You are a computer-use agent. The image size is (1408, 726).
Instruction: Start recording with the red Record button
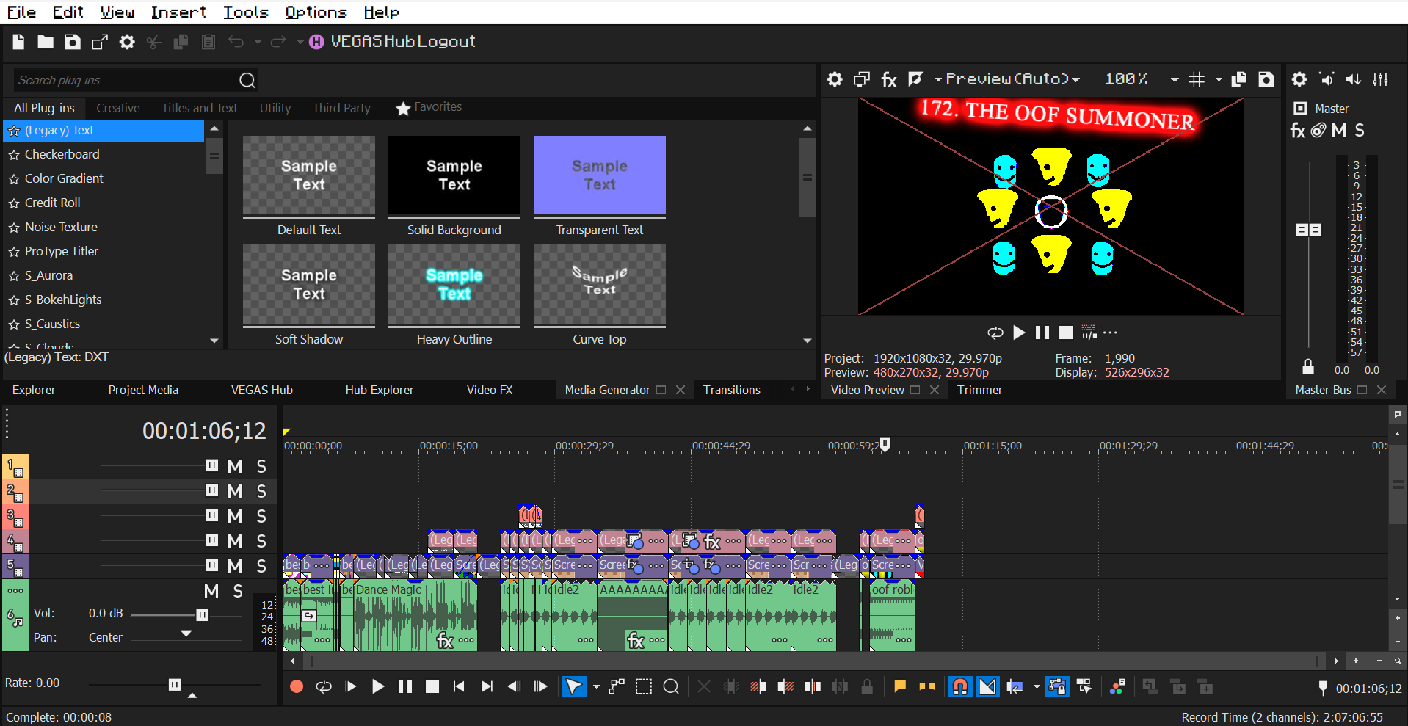(x=297, y=687)
